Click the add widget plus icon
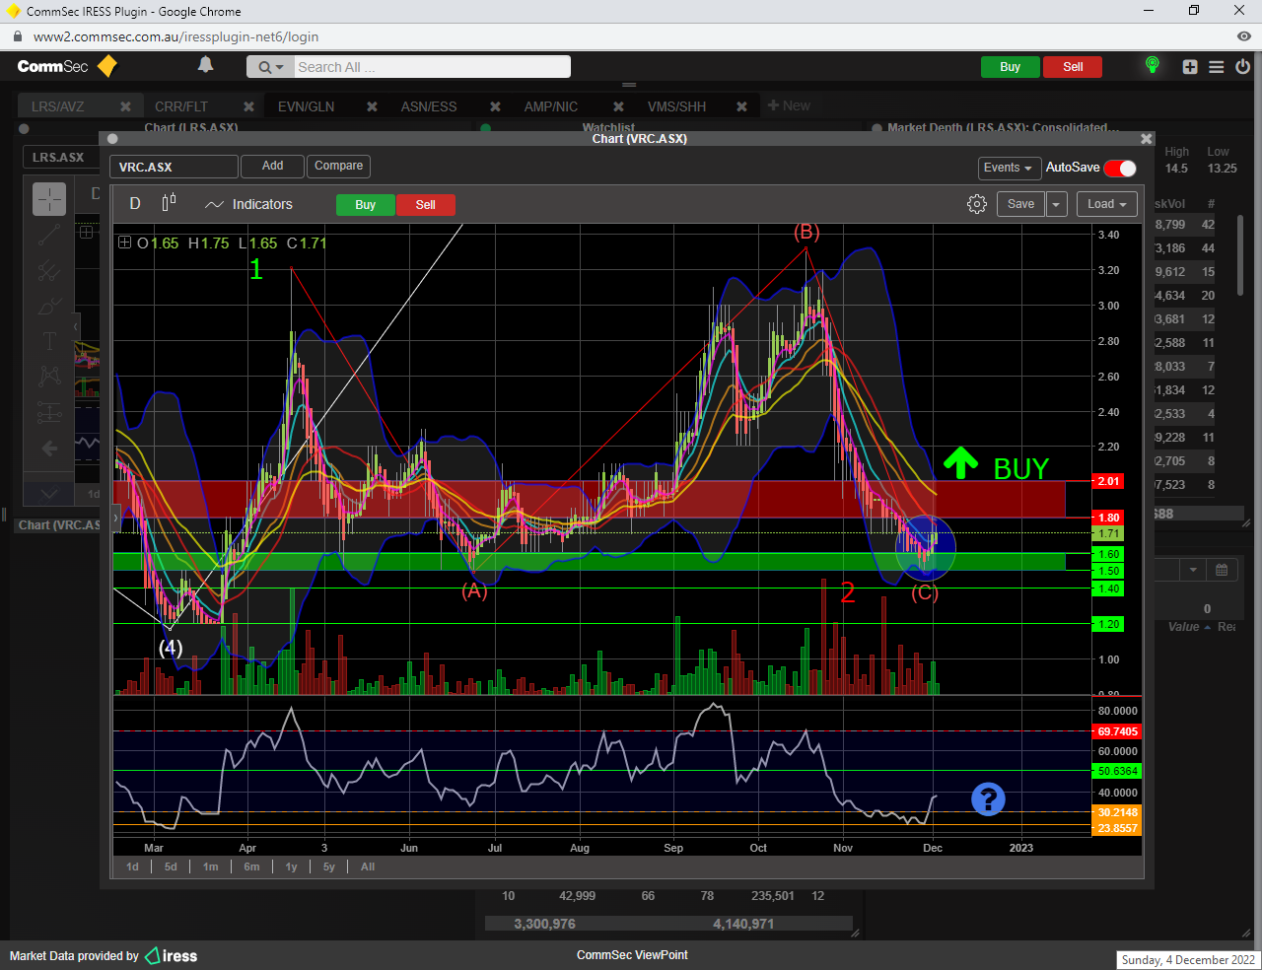1262x970 pixels. 1190,67
